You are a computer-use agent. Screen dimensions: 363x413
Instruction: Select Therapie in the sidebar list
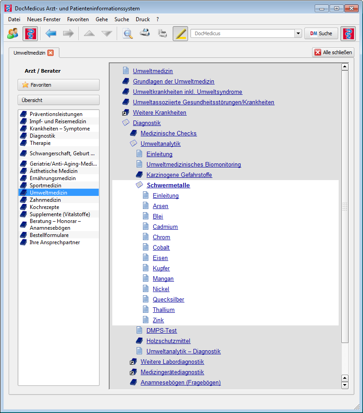[x=59, y=143]
